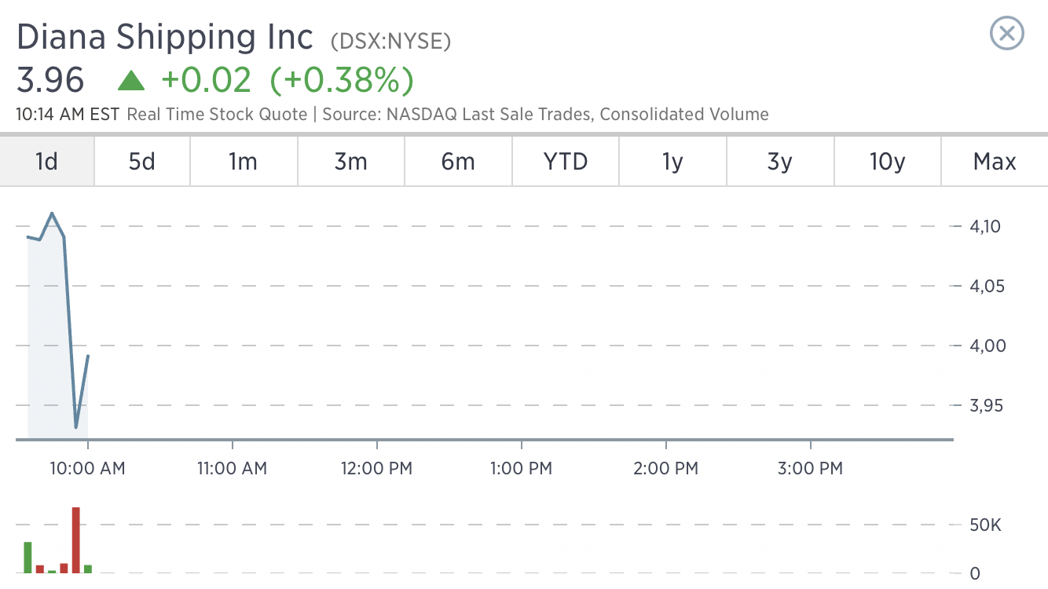Switch chart to YTD view
Viewport: 1048px width, 589px height.
(x=566, y=162)
